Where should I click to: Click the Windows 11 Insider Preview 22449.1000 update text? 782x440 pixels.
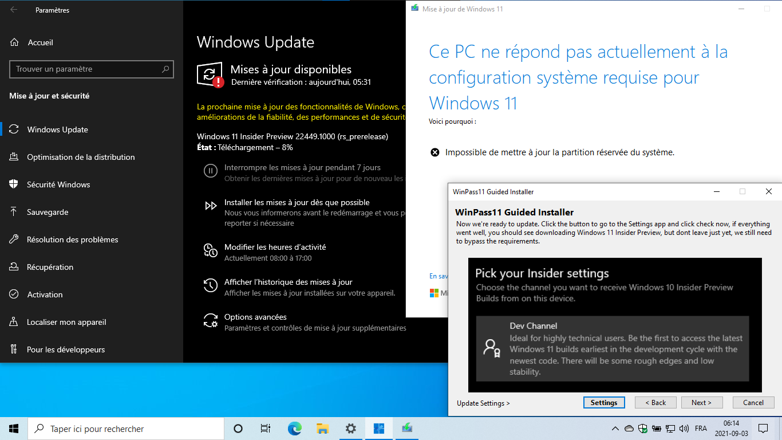tap(293, 136)
